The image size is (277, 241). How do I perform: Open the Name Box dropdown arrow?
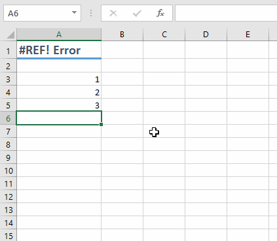coord(74,12)
